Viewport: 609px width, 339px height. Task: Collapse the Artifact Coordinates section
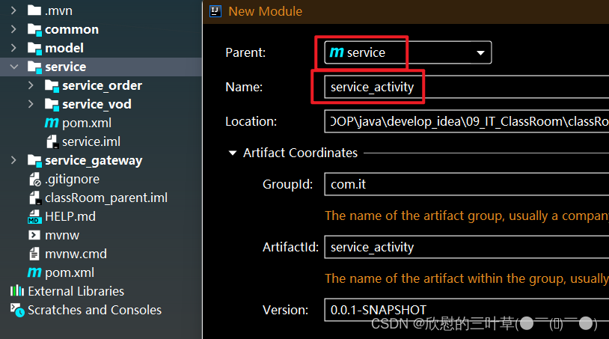pos(232,153)
